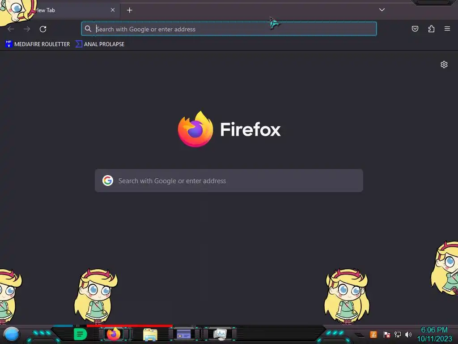Open the Save to Pocket icon
458x344 pixels.
(415, 29)
